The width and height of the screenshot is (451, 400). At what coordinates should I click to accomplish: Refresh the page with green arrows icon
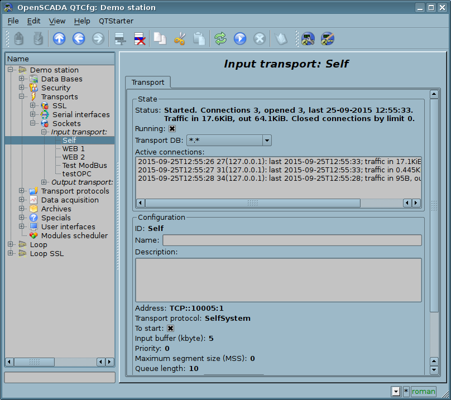point(220,38)
